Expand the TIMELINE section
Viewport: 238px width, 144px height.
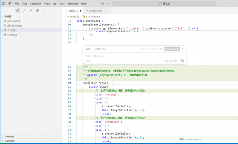point(9,141)
